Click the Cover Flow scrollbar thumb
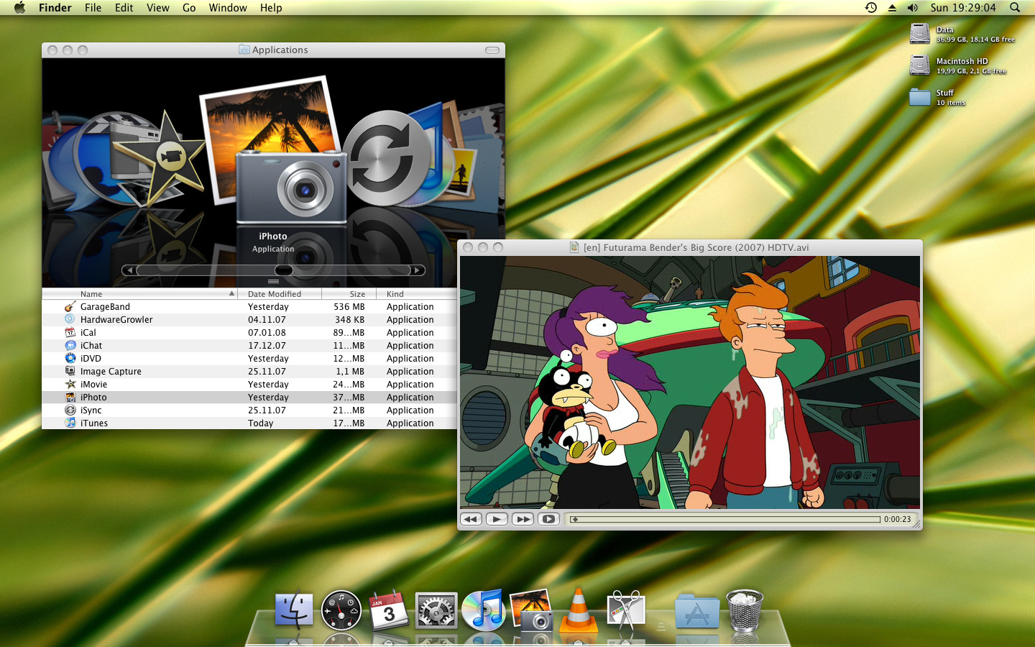Screen dimensions: 1035x647 284,270
